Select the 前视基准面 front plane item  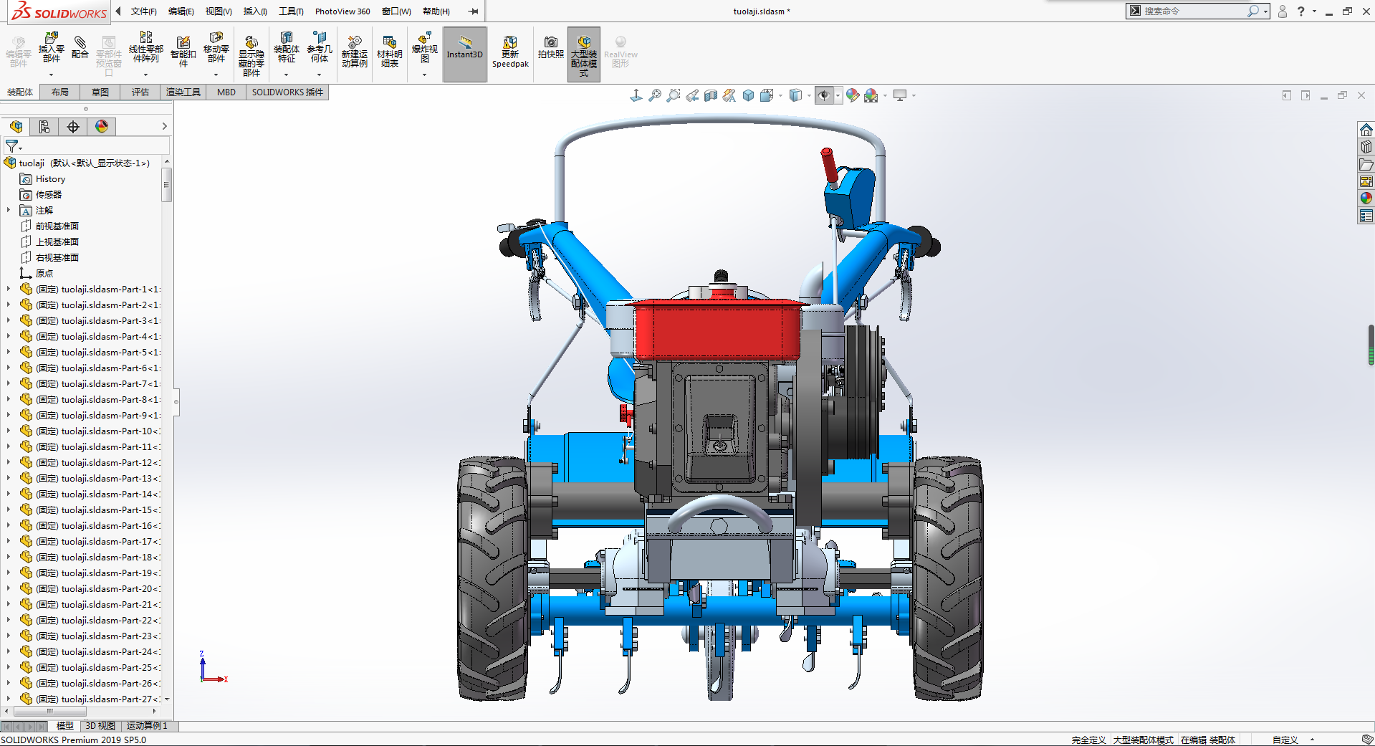click(57, 226)
